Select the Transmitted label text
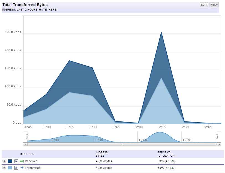225x173 pixels. pos(33,168)
